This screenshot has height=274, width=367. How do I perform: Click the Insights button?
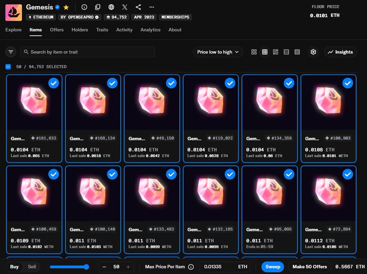tap(341, 52)
